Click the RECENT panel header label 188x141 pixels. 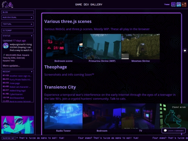[x=7, y=72]
